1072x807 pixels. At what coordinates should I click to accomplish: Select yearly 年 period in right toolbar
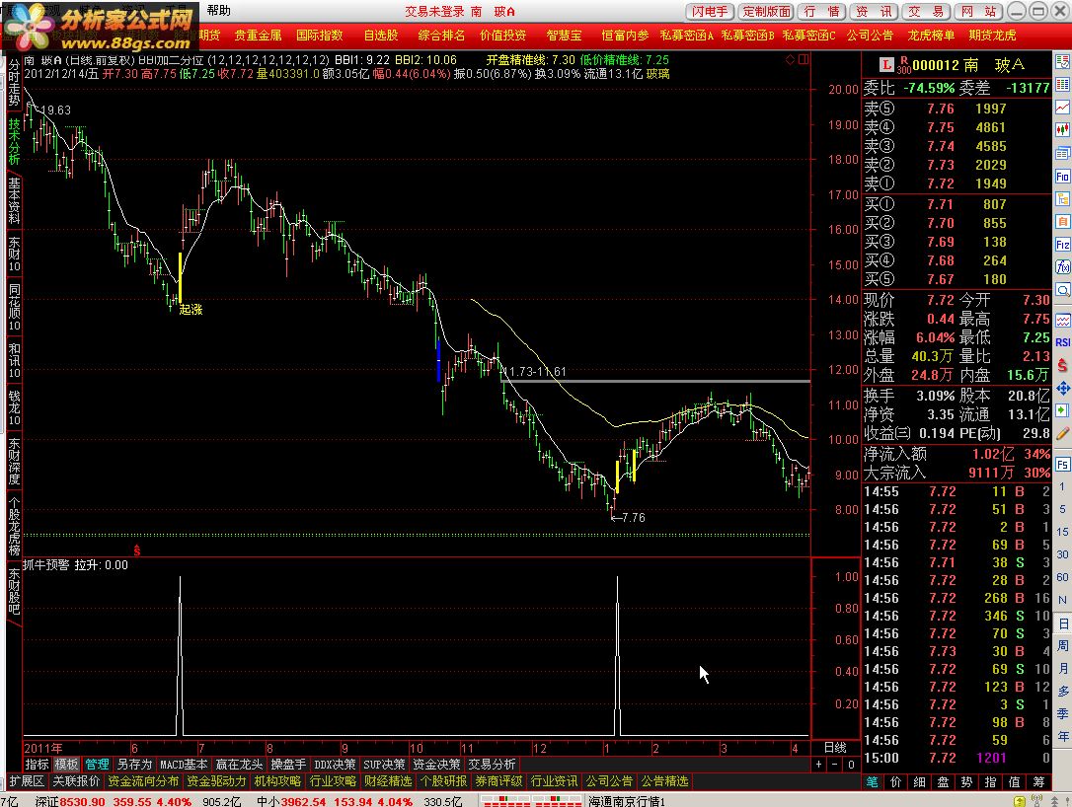pyautogui.click(x=1063, y=737)
